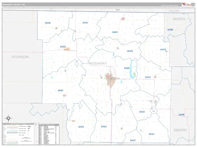197x148 pixels.
Task: Click the NODAWAY COUNTY, MO title
Action: [x=14, y=5]
